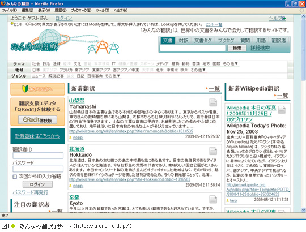Click the ログイン button under password field
This screenshot has height=232, width=306.
click(37, 184)
